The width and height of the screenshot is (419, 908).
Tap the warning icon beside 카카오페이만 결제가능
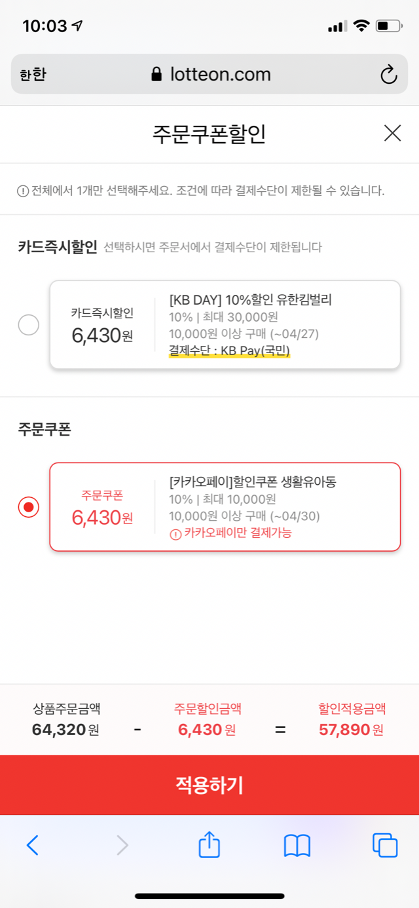[x=175, y=533]
